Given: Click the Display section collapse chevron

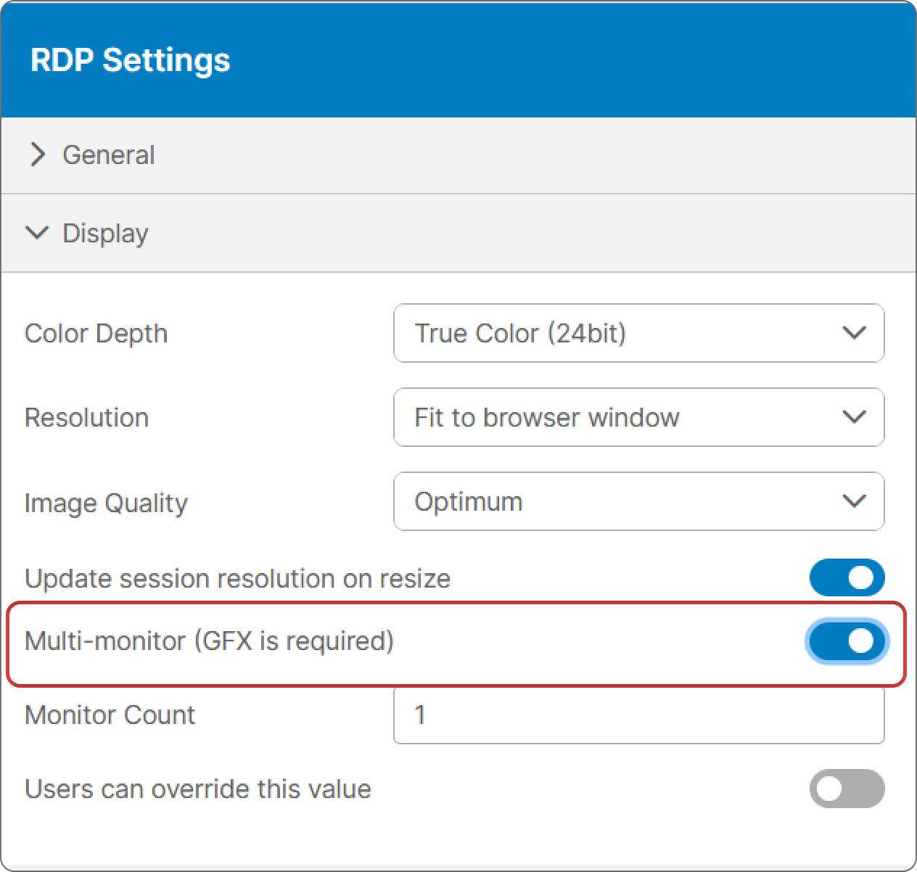Looking at the screenshot, I should tap(37, 233).
